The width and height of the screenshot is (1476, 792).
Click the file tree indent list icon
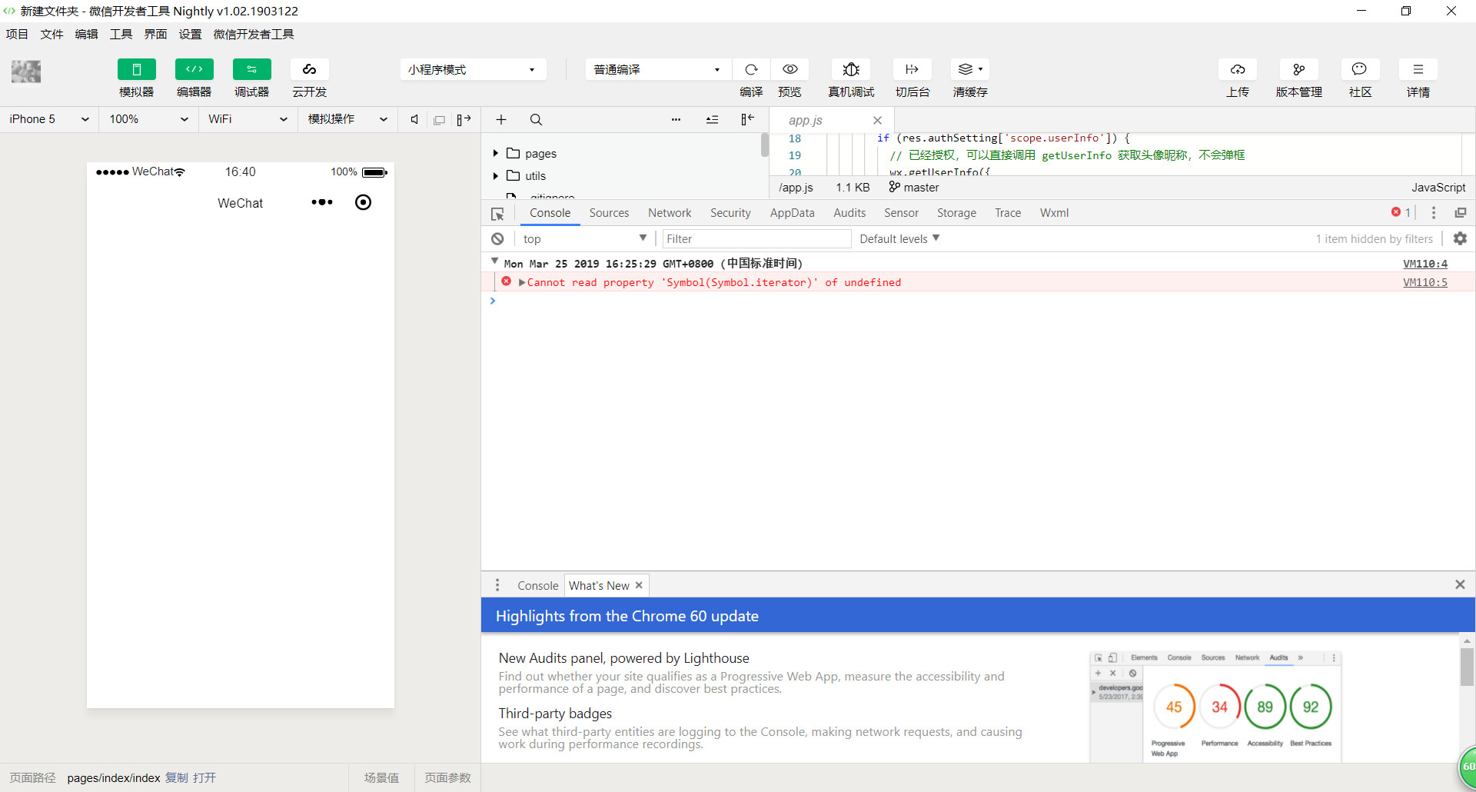click(x=712, y=119)
